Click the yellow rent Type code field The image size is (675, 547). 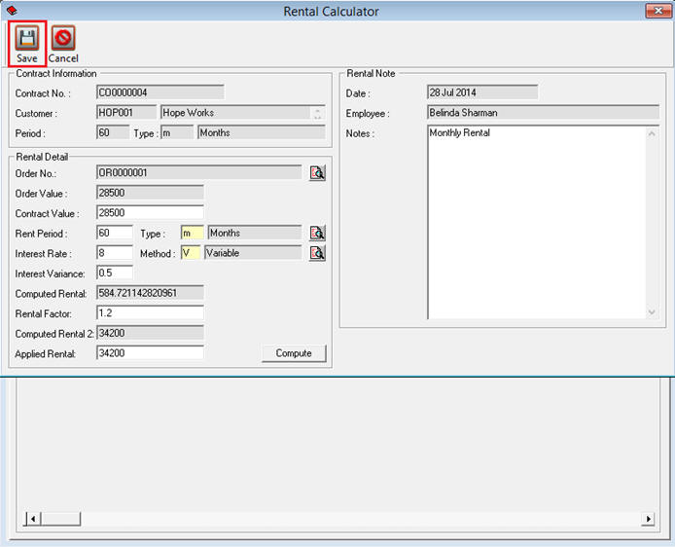(x=192, y=233)
